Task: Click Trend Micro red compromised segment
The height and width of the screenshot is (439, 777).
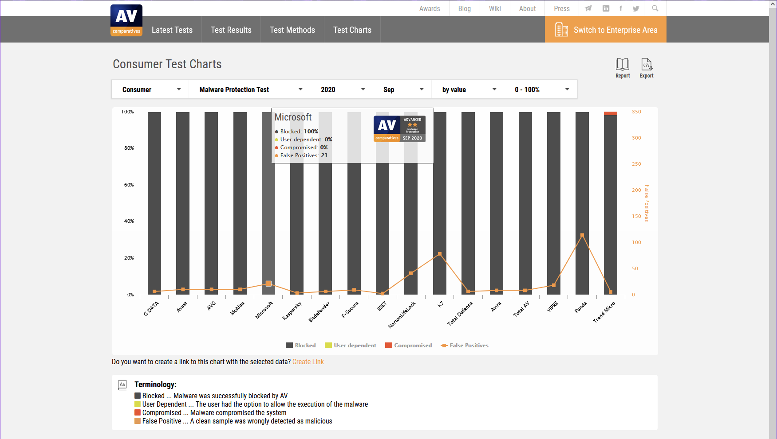Action: (611, 113)
